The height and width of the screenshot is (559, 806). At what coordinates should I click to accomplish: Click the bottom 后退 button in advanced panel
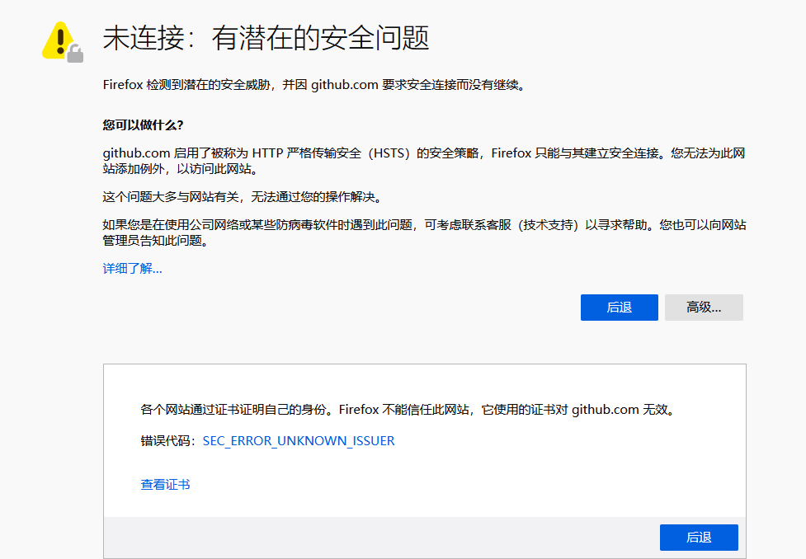(x=698, y=537)
